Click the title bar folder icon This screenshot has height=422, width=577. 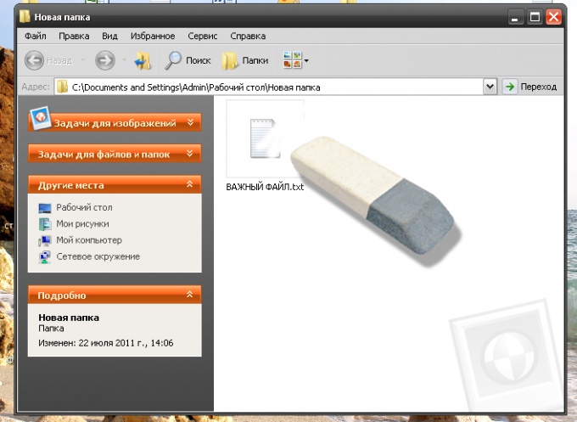[x=25, y=17]
